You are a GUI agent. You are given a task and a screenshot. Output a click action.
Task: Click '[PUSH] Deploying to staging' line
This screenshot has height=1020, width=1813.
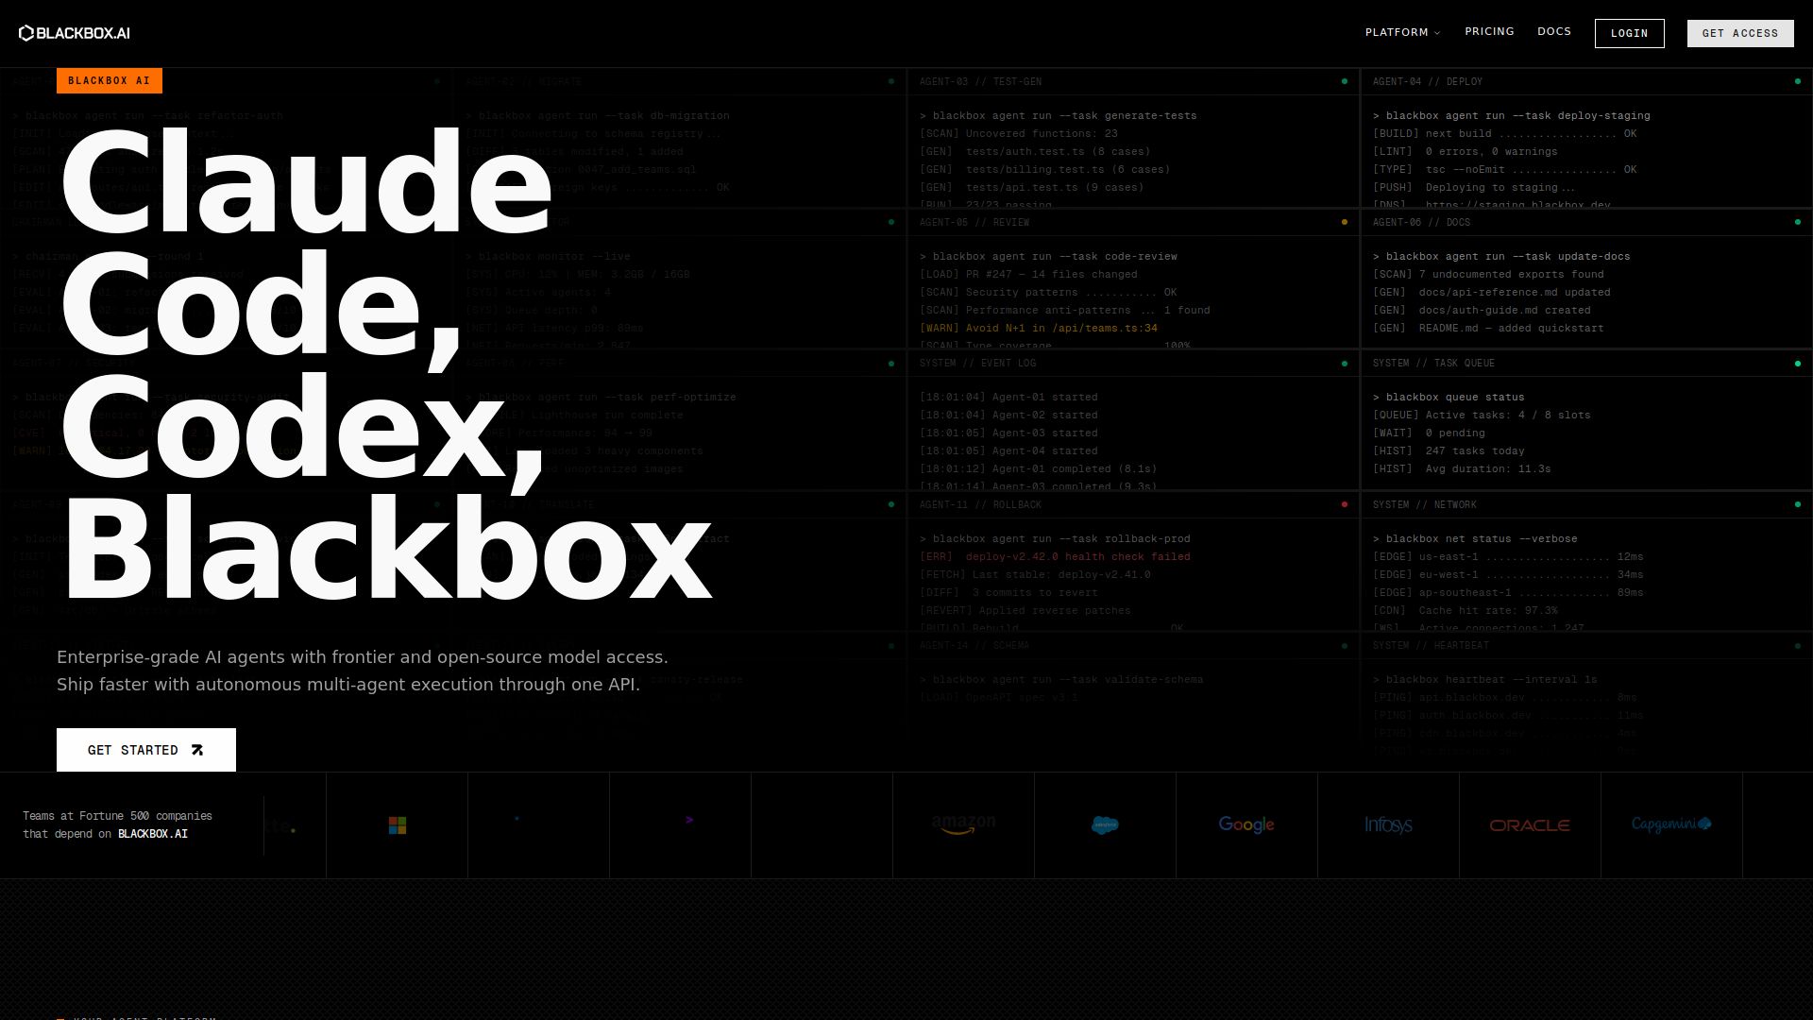(x=1474, y=188)
